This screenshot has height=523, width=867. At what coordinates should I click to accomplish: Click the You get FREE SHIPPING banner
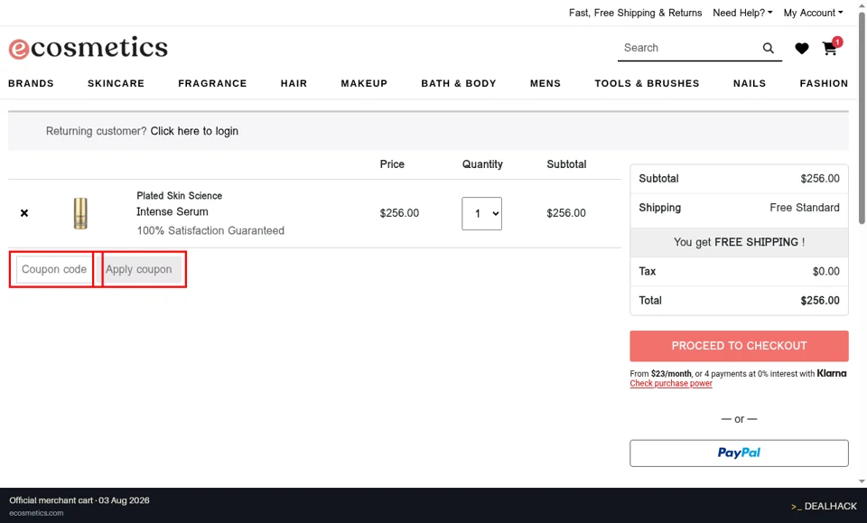(739, 242)
